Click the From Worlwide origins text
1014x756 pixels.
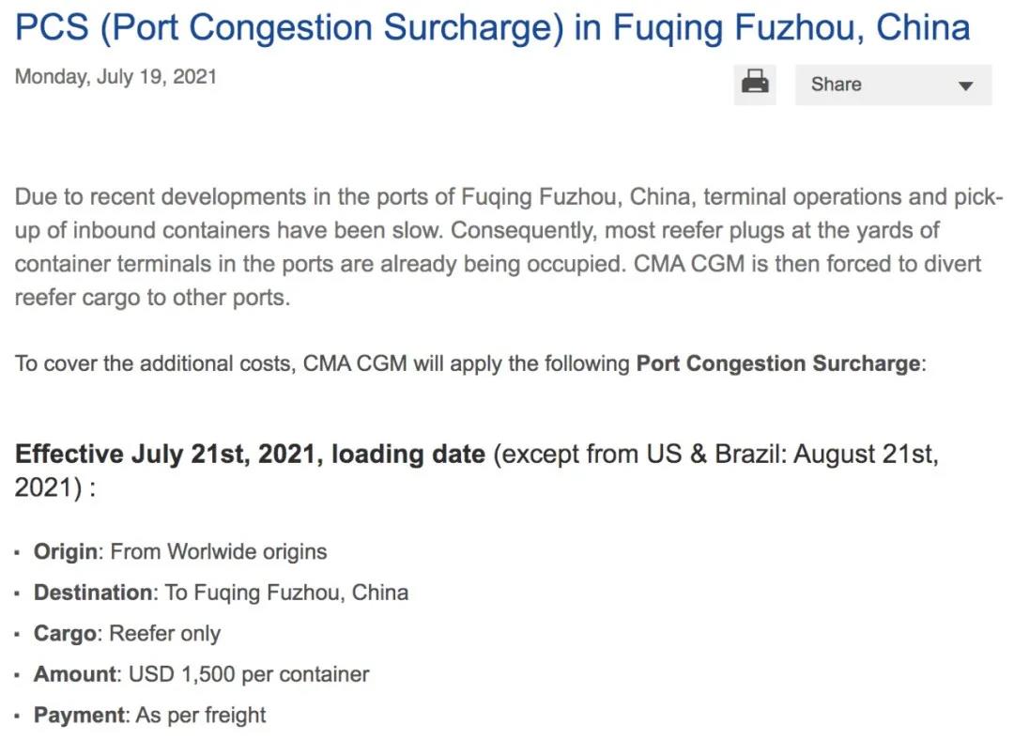[219, 551]
